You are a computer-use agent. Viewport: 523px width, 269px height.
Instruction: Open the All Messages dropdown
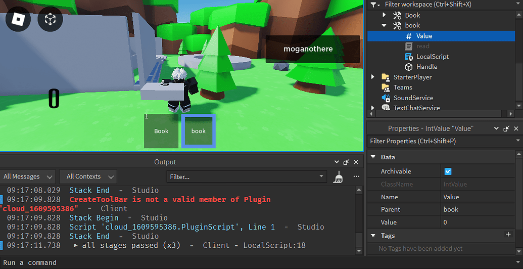tap(28, 176)
